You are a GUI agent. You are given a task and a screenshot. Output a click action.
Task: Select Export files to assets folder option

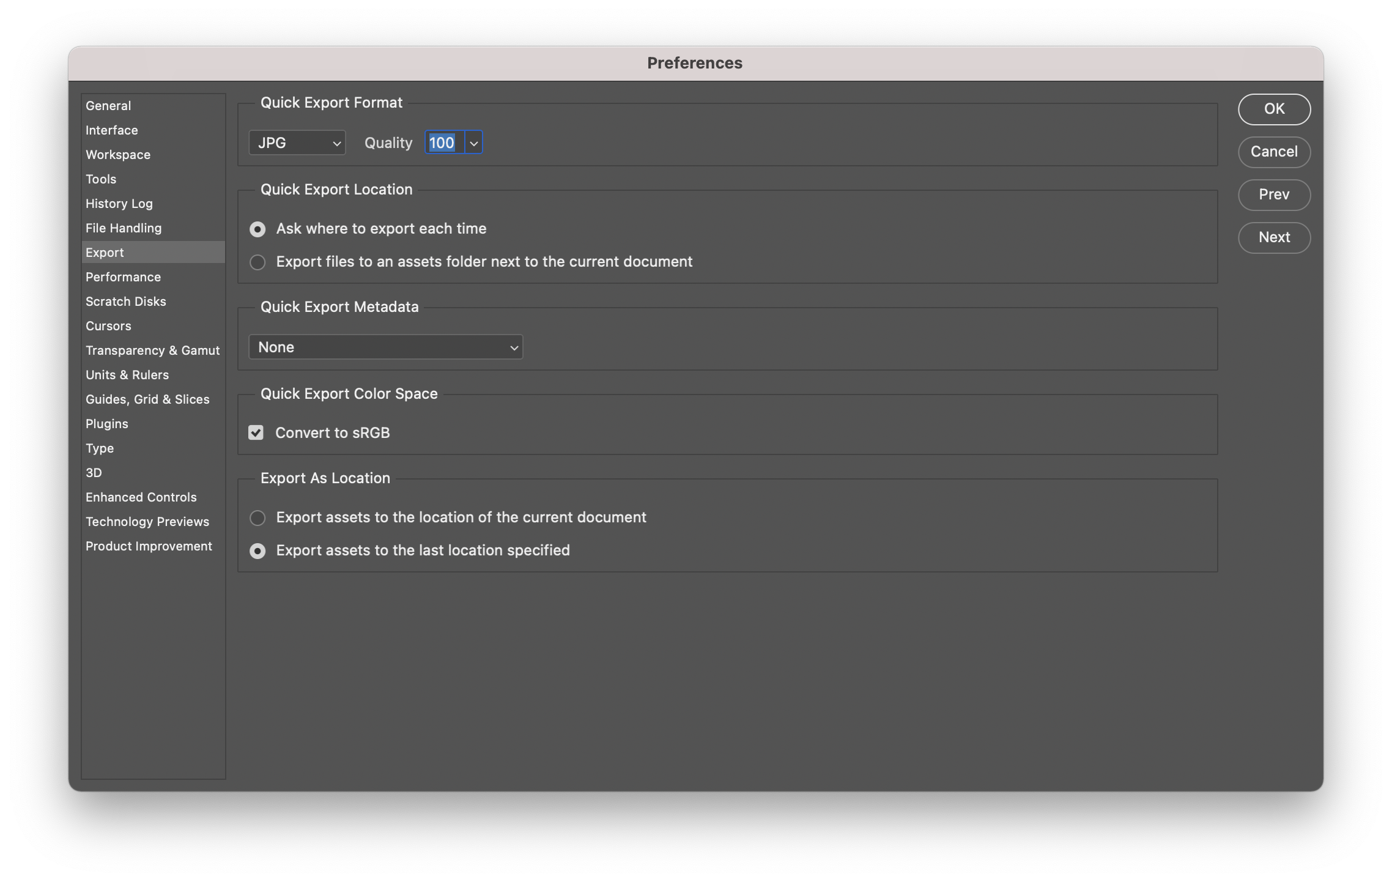257,262
